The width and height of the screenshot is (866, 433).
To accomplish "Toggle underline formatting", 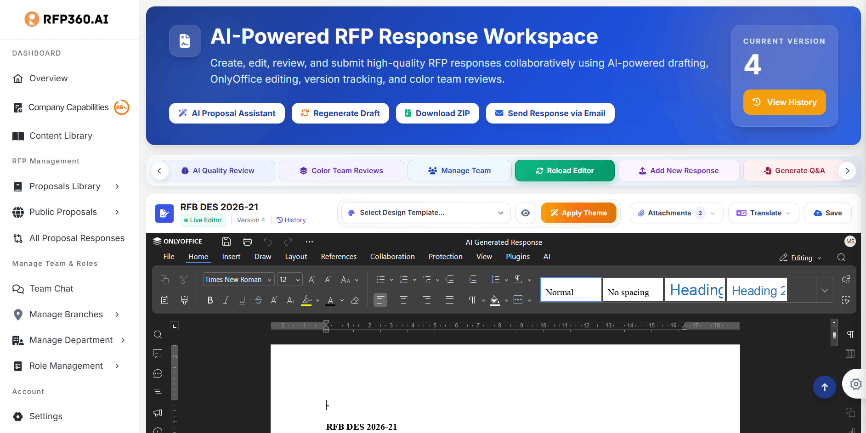I will (x=242, y=300).
